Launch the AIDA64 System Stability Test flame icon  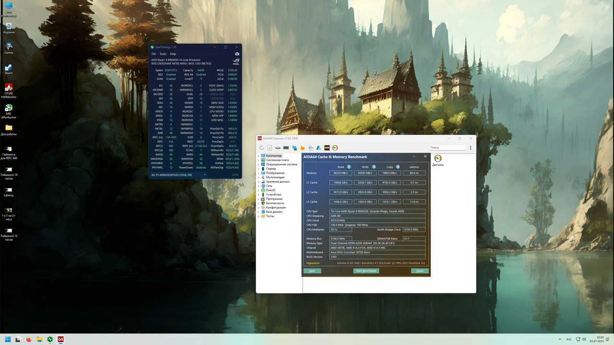pyautogui.click(x=302, y=148)
